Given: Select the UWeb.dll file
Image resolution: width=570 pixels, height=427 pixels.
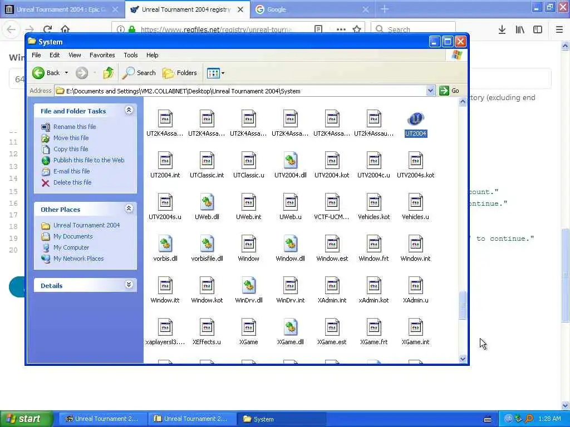Looking at the screenshot, I should (x=207, y=202).
